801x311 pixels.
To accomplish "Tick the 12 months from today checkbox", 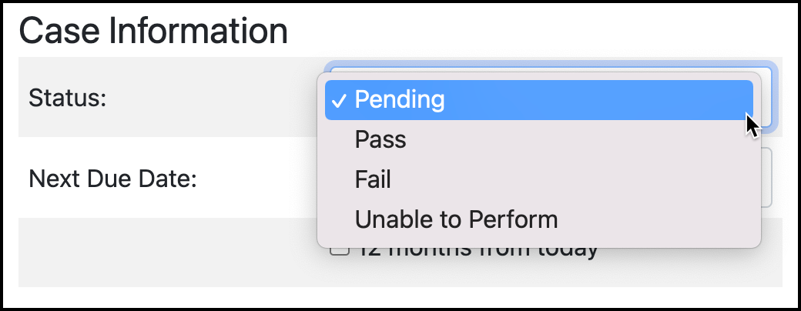I will point(338,250).
